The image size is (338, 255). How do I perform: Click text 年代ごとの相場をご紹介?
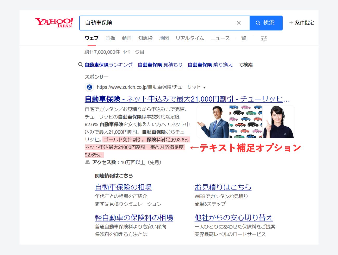click(121, 196)
